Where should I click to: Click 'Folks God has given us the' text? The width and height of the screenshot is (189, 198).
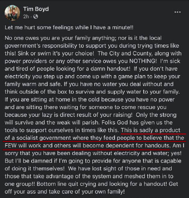coord(137,123)
